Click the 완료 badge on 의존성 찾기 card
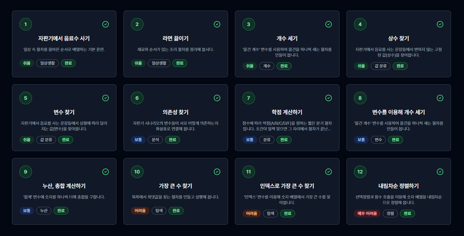 172,140
